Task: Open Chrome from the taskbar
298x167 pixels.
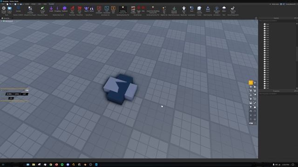Action: point(51,165)
